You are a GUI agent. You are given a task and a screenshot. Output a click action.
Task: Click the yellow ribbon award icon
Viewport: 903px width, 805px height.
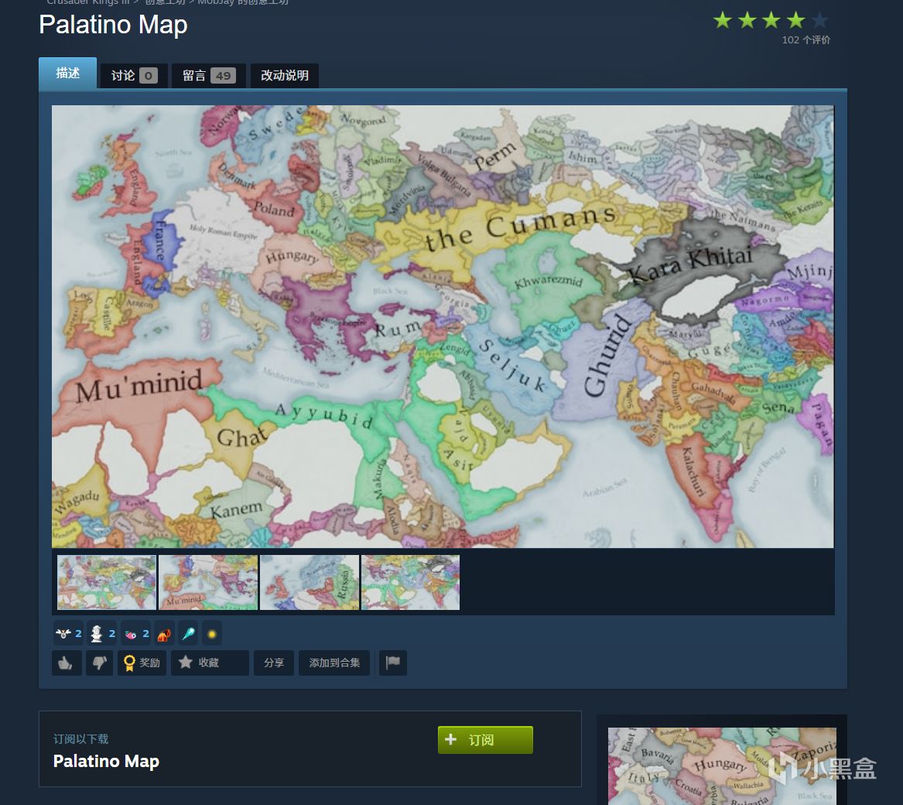pos(129,663)
